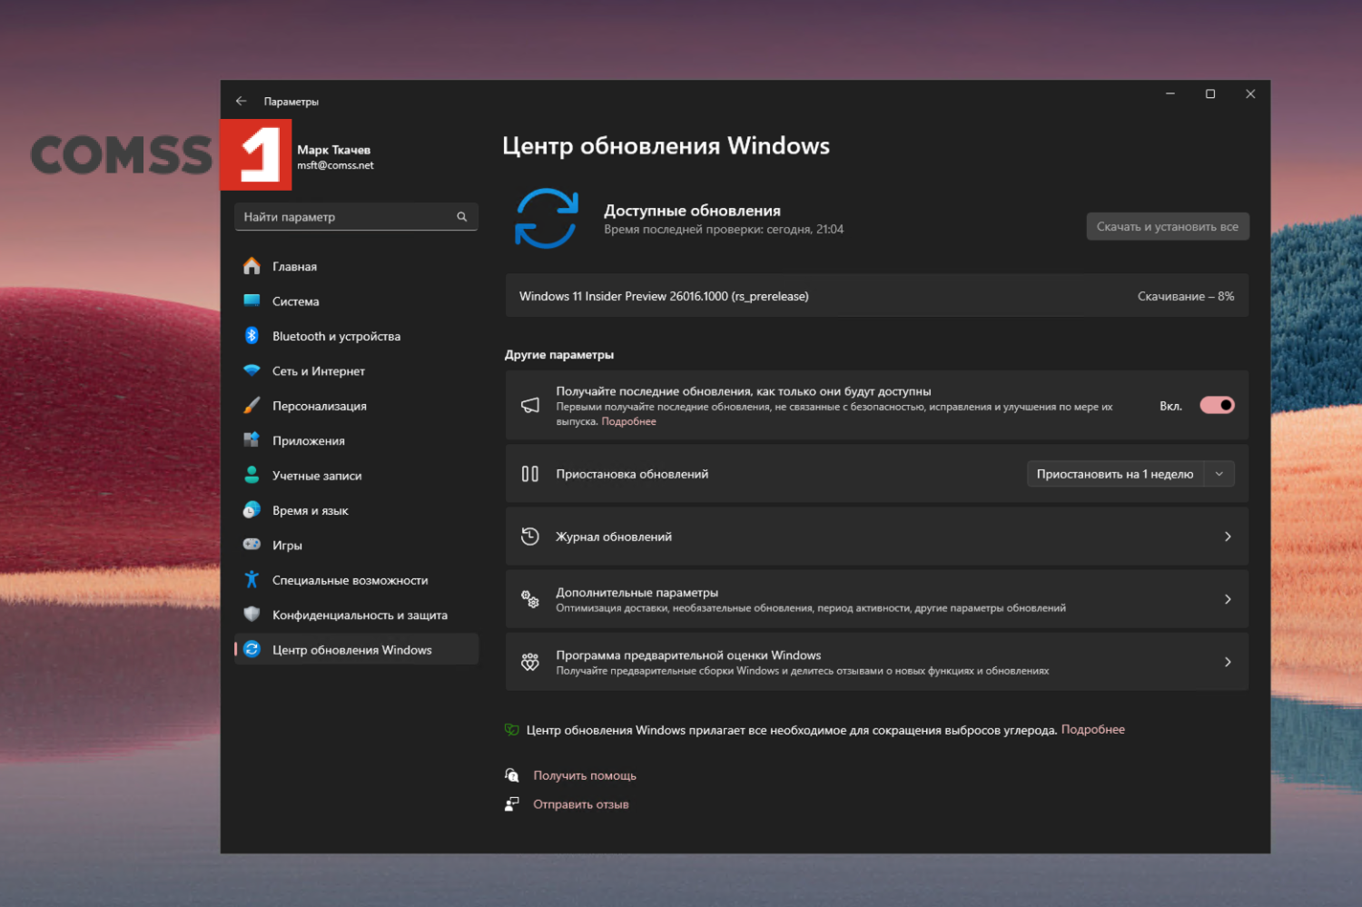Open the user account avatar for Марк Ткачев
This screenshot has height=907, width=1362.
tap(255, 156)
